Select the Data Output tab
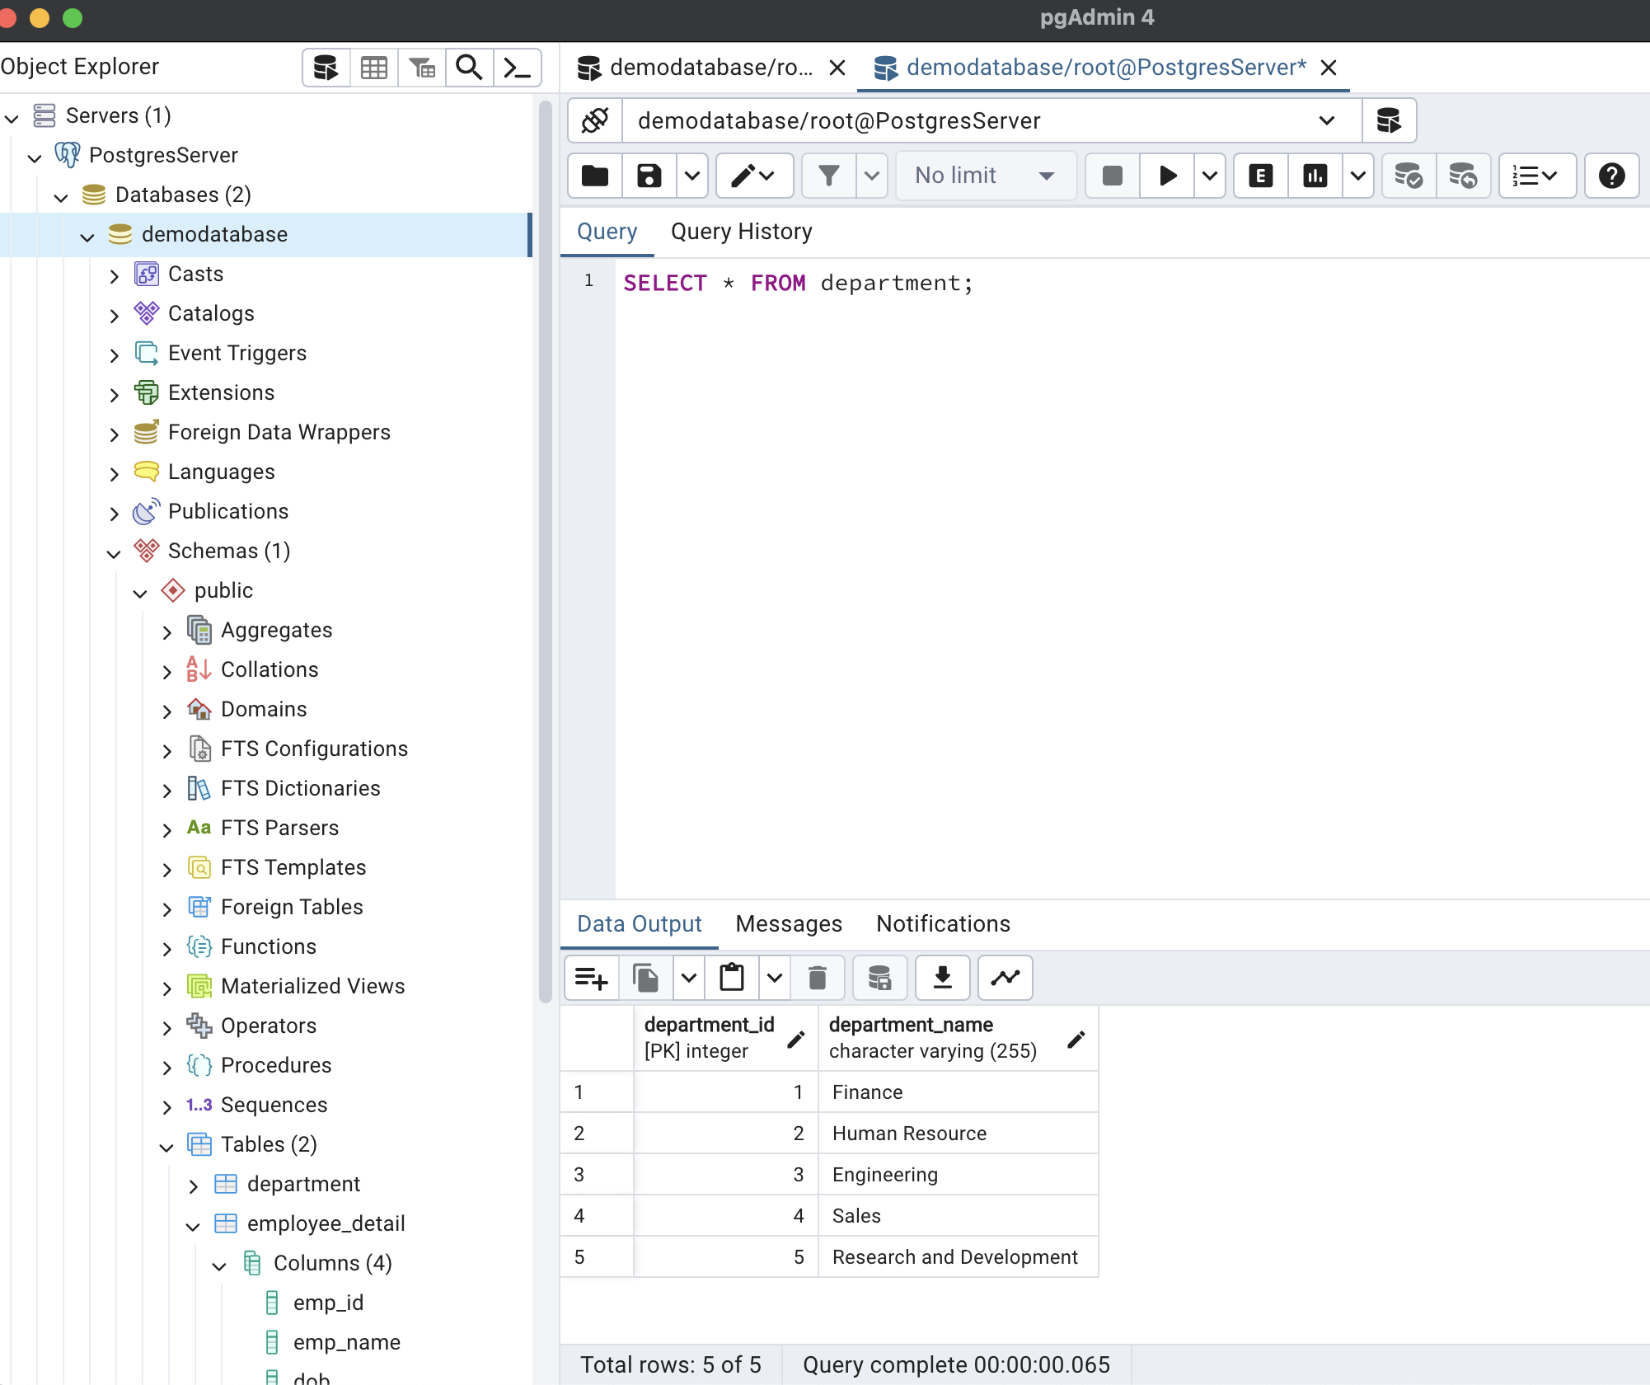 point(640,924)
